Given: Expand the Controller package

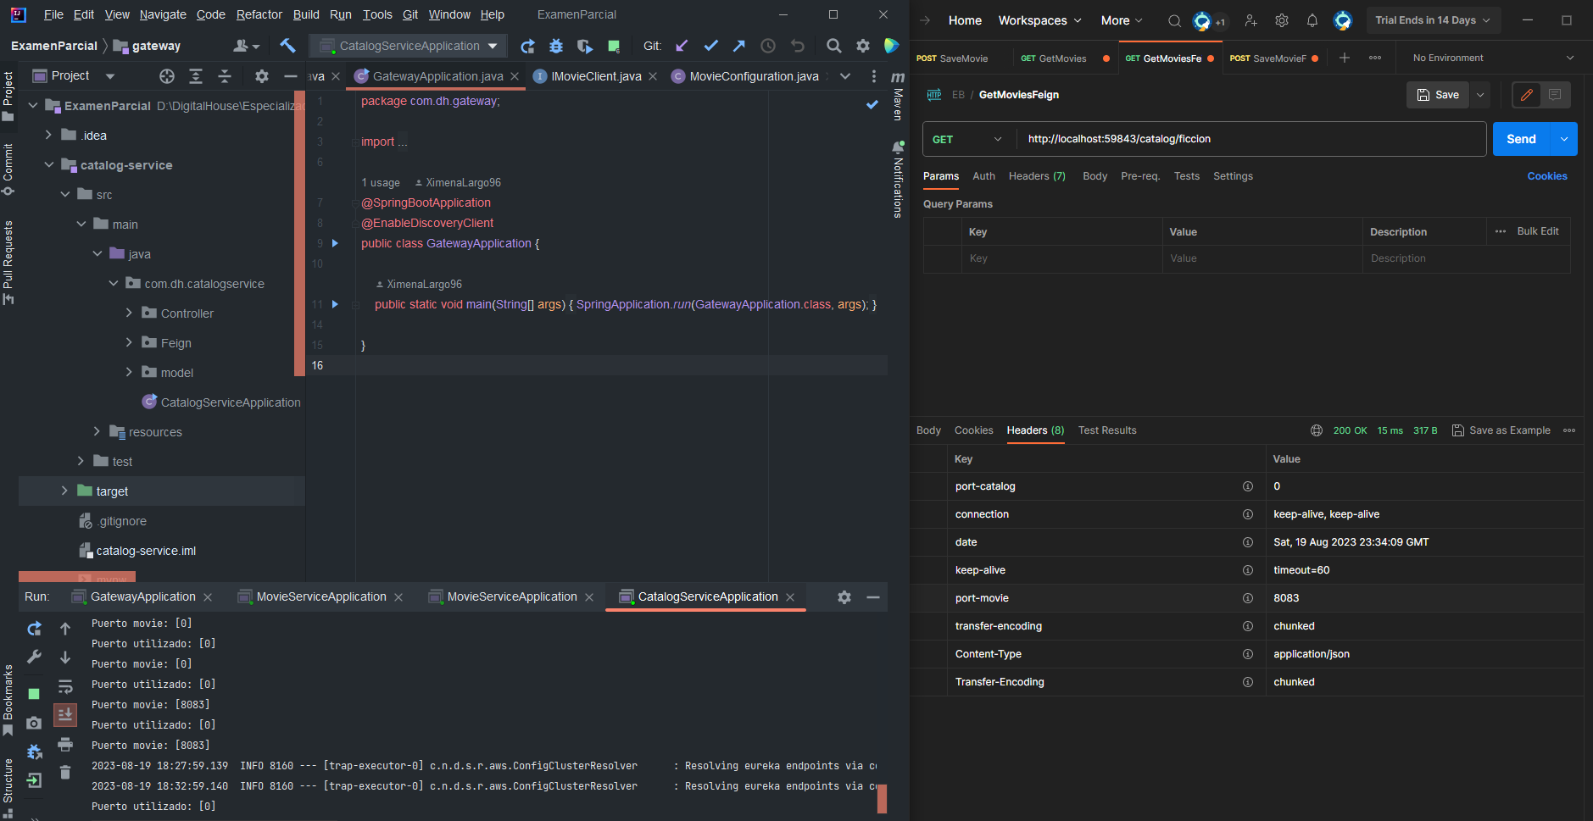Looking at the screenshot, I should coord(129,313).
